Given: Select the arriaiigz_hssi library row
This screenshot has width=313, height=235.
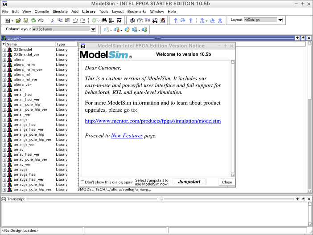Looking at the screenshot, I should (25, 125).
